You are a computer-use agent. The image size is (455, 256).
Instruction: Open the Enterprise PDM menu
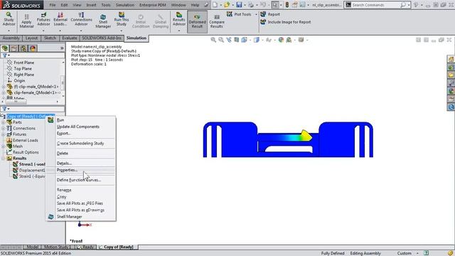click(153, 5)
